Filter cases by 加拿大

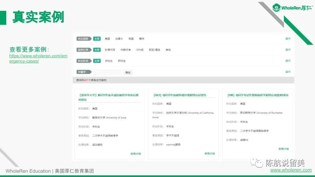coord(119,39)
